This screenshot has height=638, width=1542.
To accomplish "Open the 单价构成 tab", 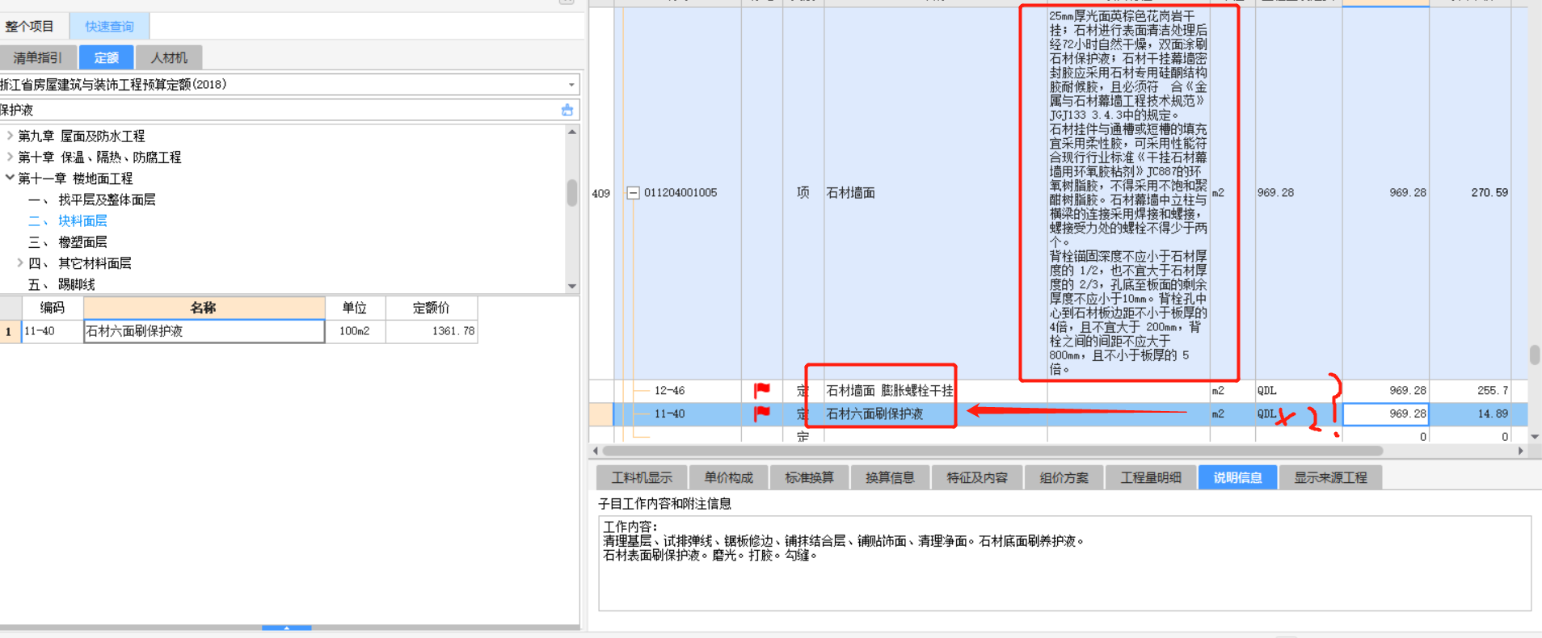I will 728,478.
